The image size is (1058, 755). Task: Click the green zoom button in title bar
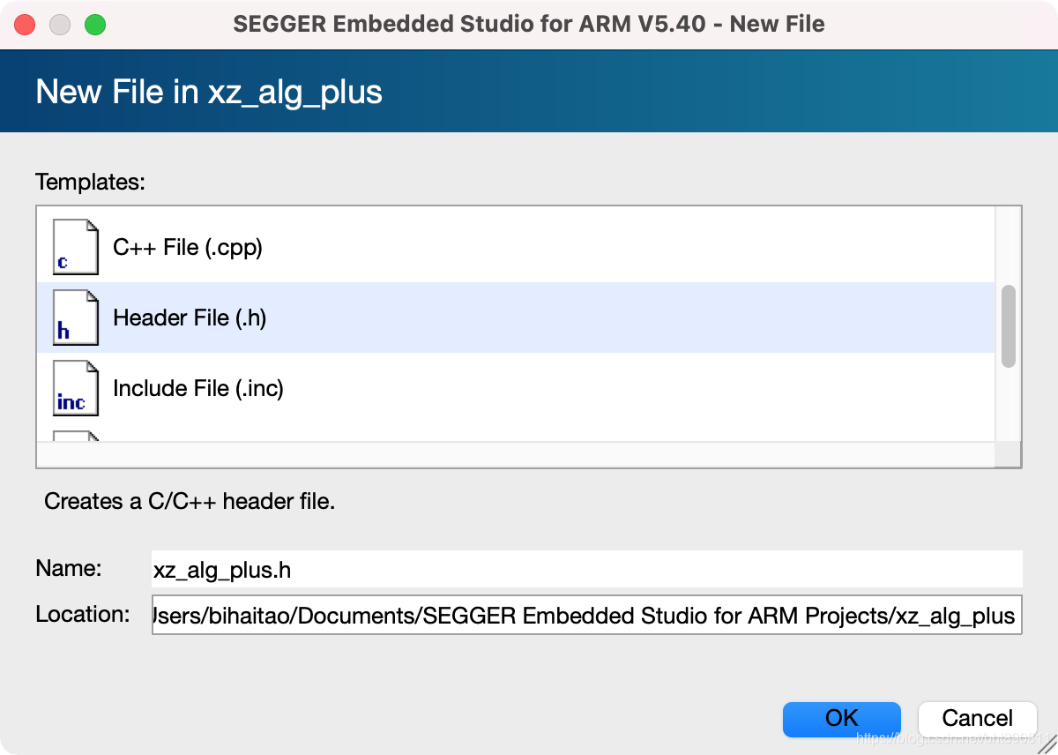[x=93, y=24]
